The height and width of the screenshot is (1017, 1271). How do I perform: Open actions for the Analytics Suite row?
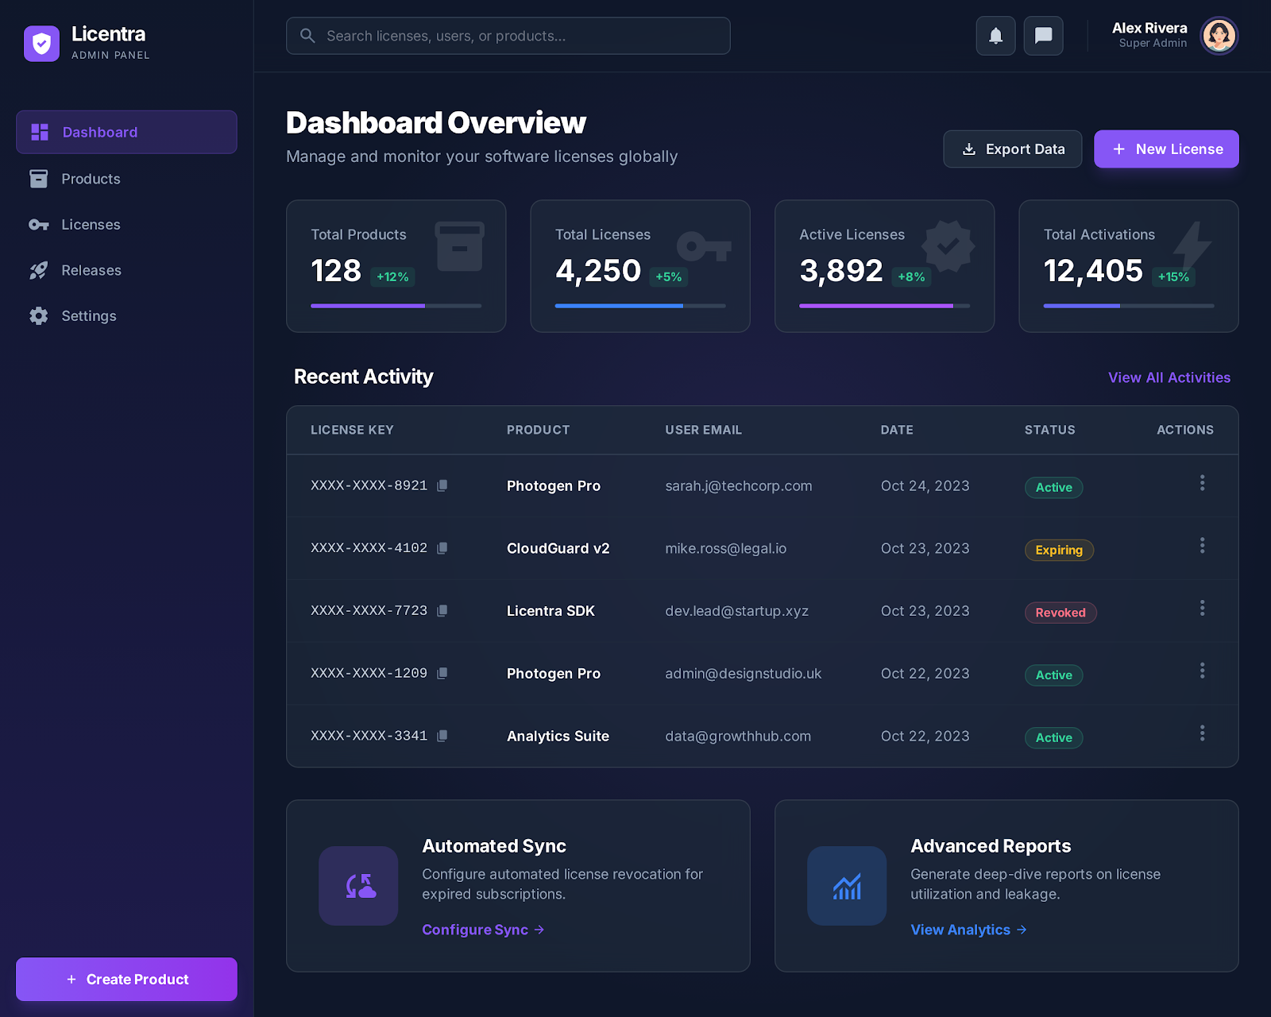pos(1203,733)
